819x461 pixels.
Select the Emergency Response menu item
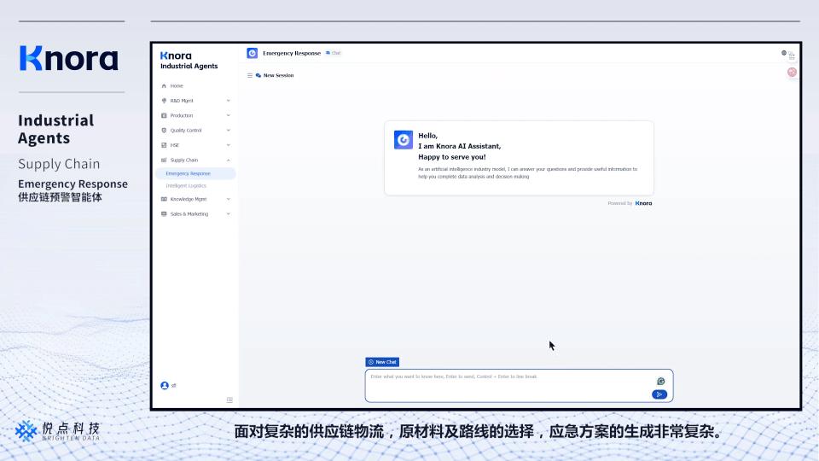[188, 173]
